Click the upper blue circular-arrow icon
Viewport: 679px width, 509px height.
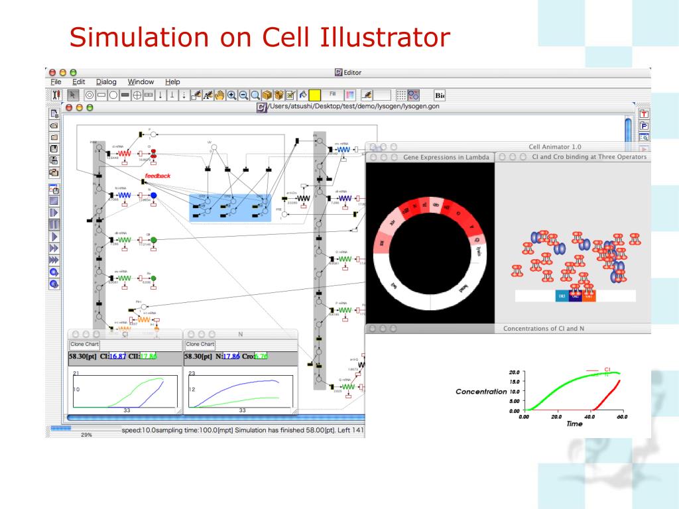[54, 272]
